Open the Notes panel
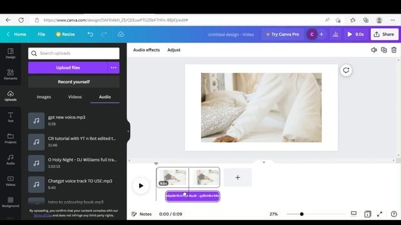 pyautogui.click(x=142, y=214)
